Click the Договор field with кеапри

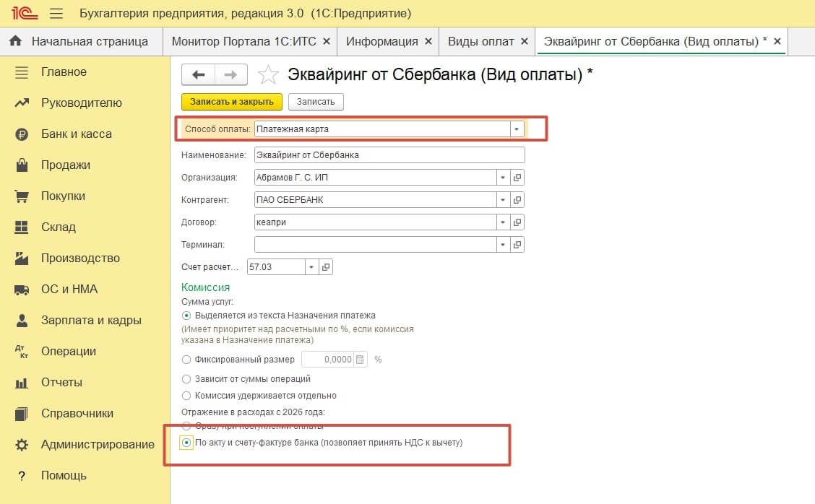(x=375, y=222)
